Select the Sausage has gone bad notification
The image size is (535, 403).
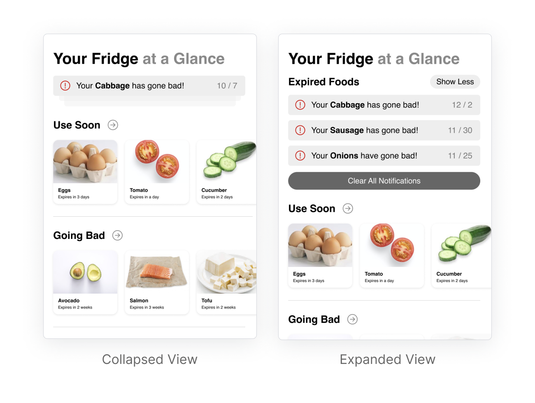coord(384,130)
